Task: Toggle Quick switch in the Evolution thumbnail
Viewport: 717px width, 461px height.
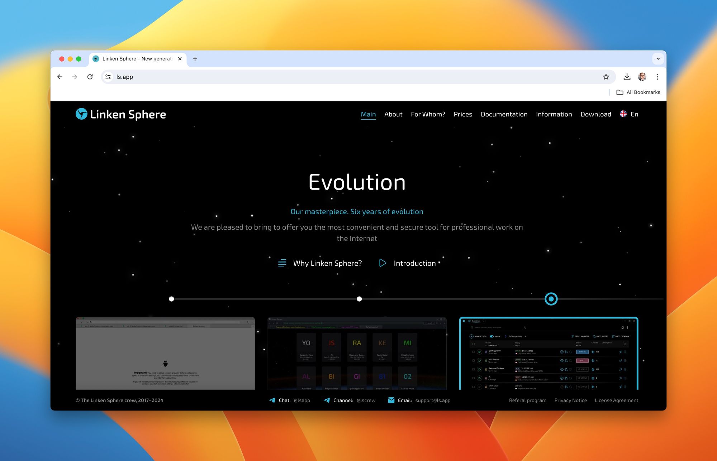Action: point(492,336)
